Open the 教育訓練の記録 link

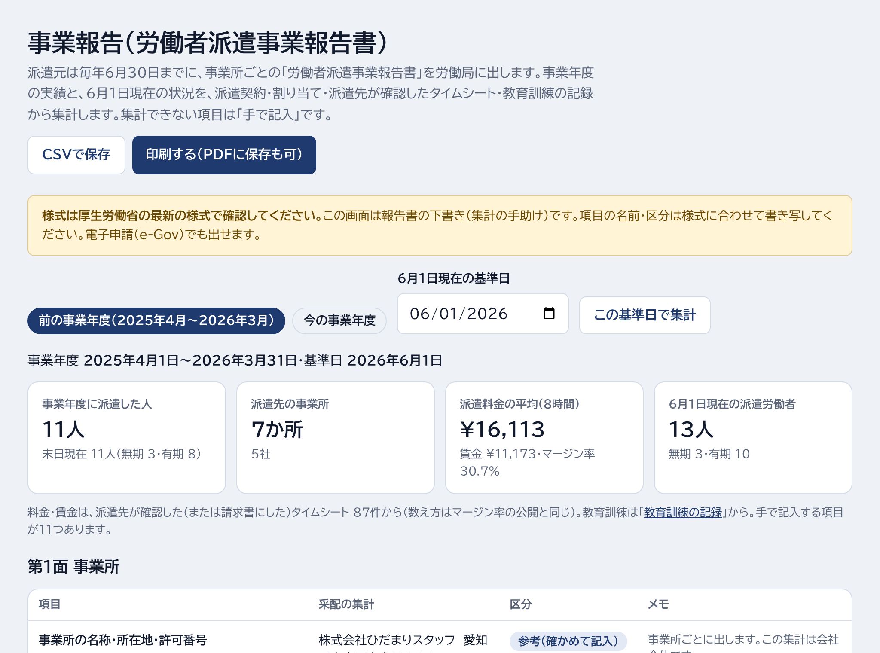point(683,513)
